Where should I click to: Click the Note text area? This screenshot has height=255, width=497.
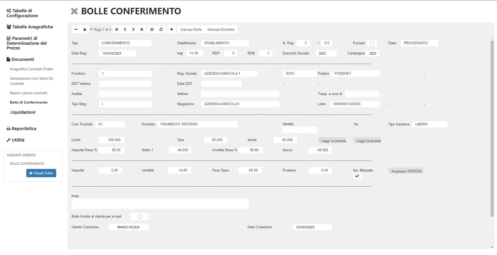click(160, 204)
